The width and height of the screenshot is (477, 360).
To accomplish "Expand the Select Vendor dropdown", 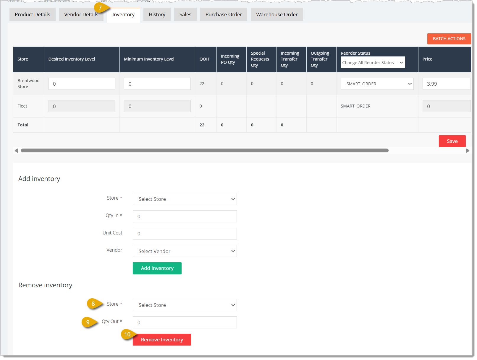I will (185, 251).
